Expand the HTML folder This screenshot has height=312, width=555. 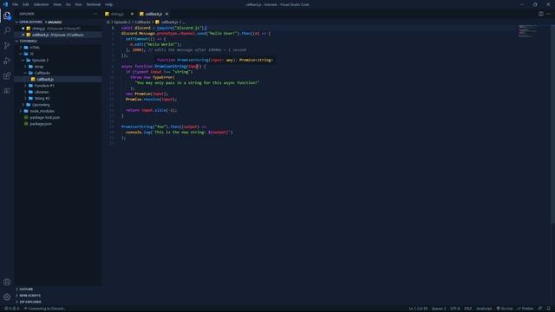click(x=58, y=48)
